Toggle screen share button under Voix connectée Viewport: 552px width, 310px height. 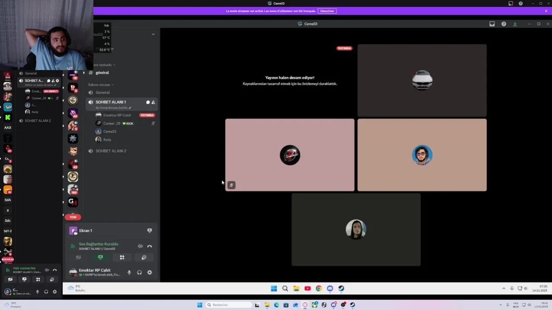pos(24,279)
